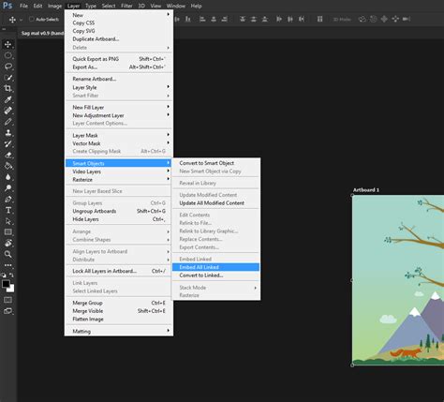
Task: Choose Duplicate Artboard...
Action: tap(119, 38)
